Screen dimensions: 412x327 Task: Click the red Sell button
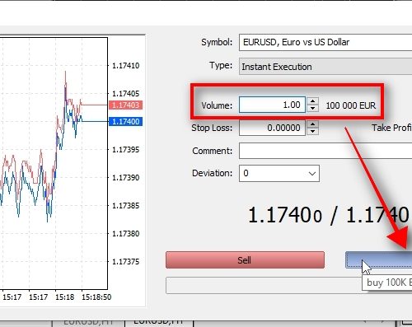pyautogui.click(x=245, y=259)
